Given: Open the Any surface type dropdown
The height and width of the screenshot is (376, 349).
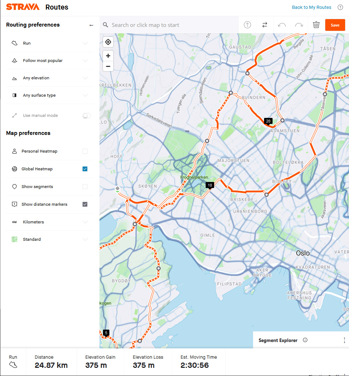Looking at the screenshot, I should 50,95.
